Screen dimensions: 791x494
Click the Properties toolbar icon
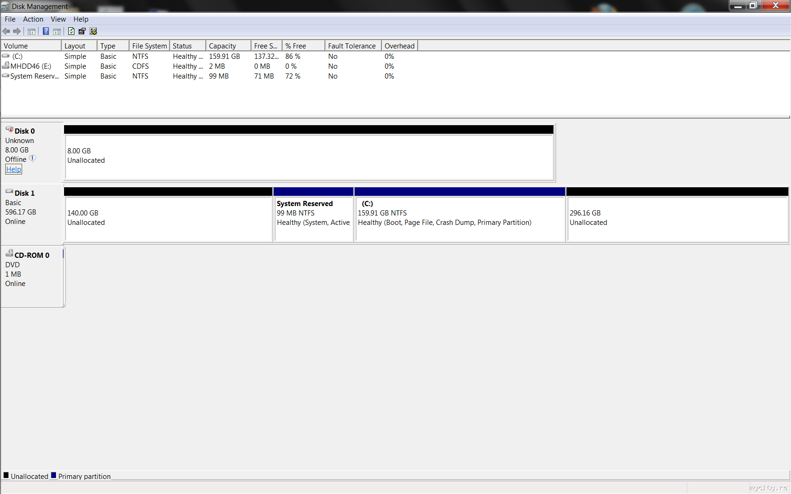click(x=82, y=31)
